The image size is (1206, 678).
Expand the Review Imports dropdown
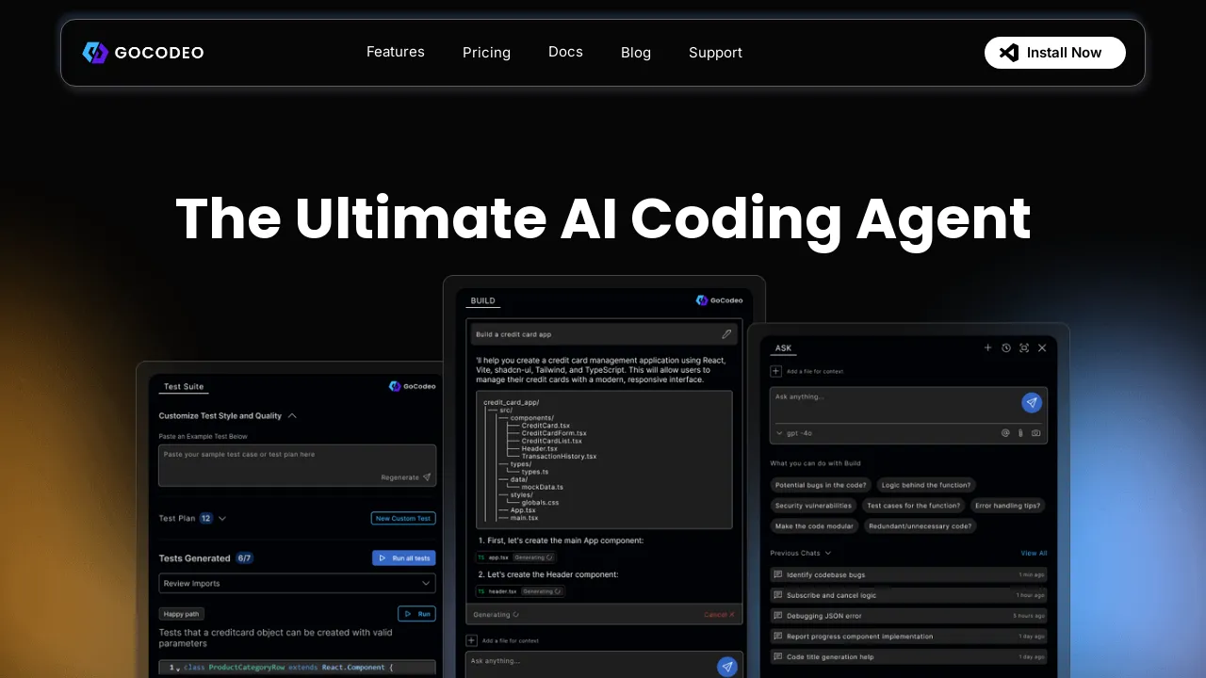click(297, 583)
